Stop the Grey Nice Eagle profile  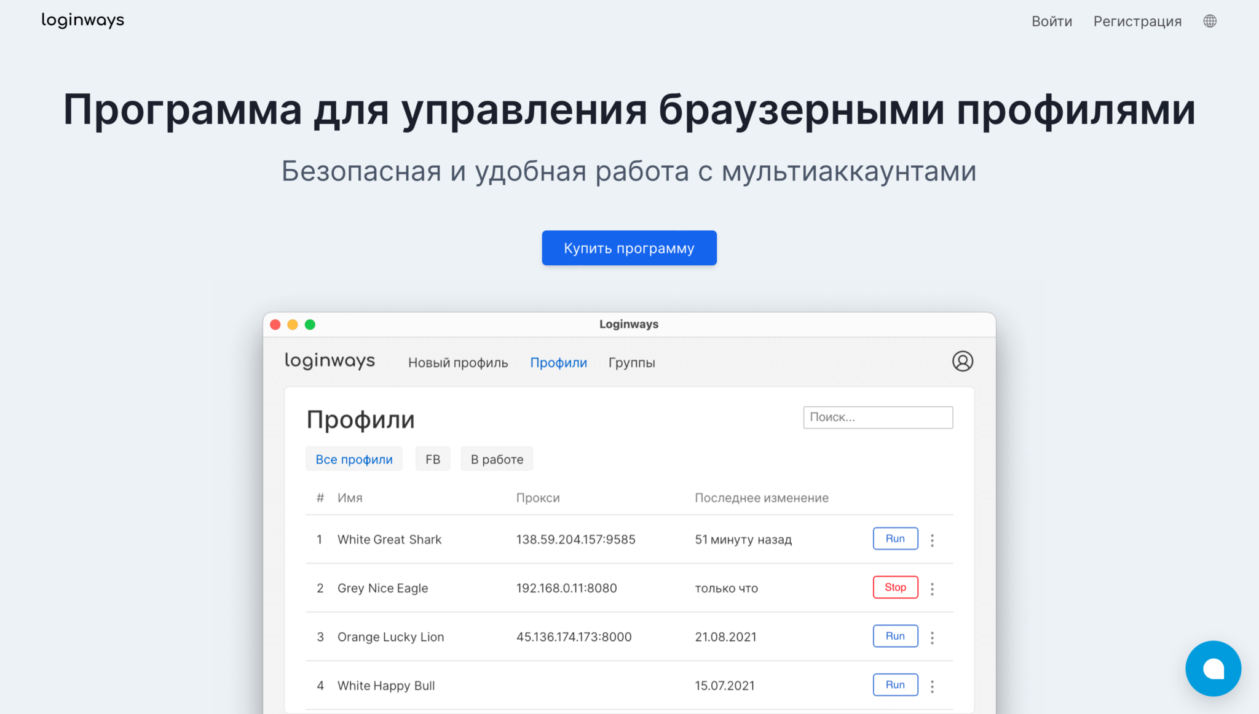(x=895, y=587)
